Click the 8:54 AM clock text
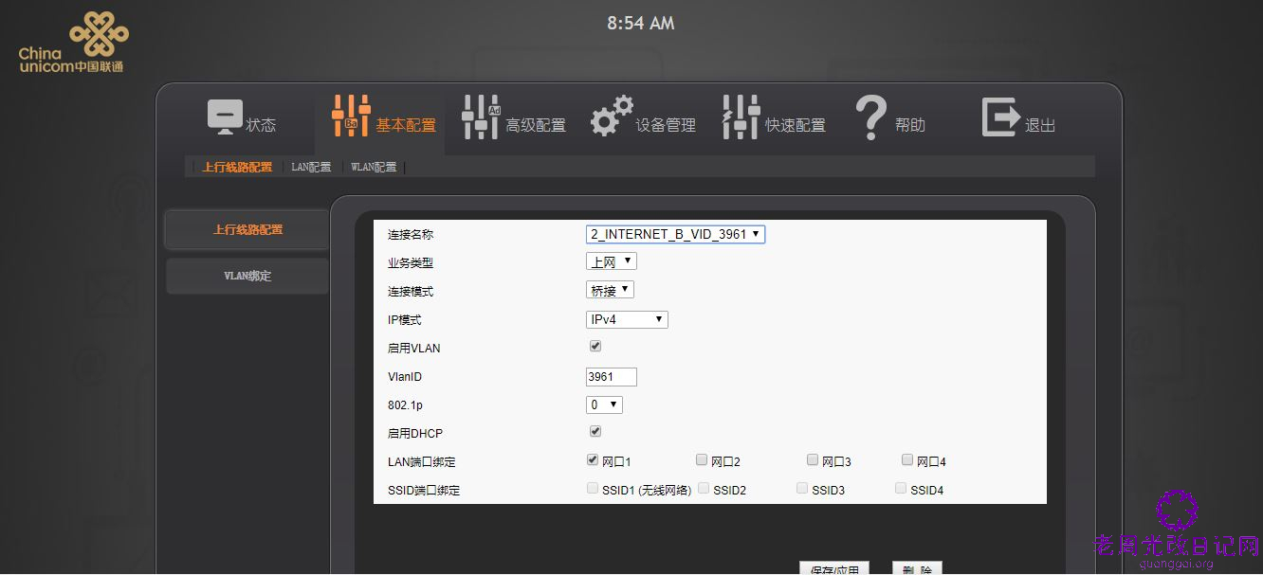 pos(641,24)
